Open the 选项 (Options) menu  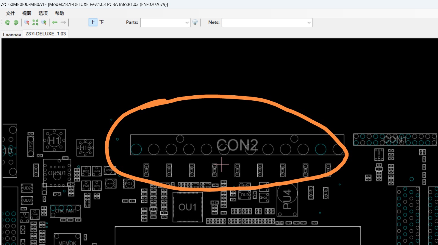(43, 13)
